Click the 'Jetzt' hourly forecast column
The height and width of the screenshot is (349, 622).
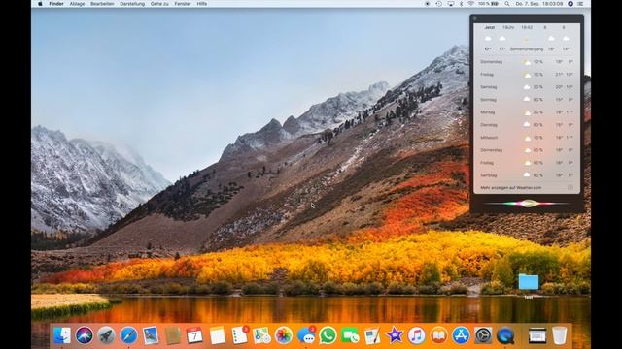point(489,39)
